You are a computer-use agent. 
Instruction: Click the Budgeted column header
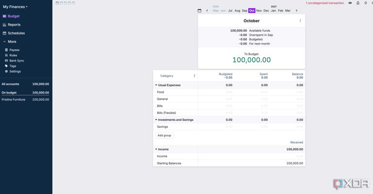click(225, 74)
